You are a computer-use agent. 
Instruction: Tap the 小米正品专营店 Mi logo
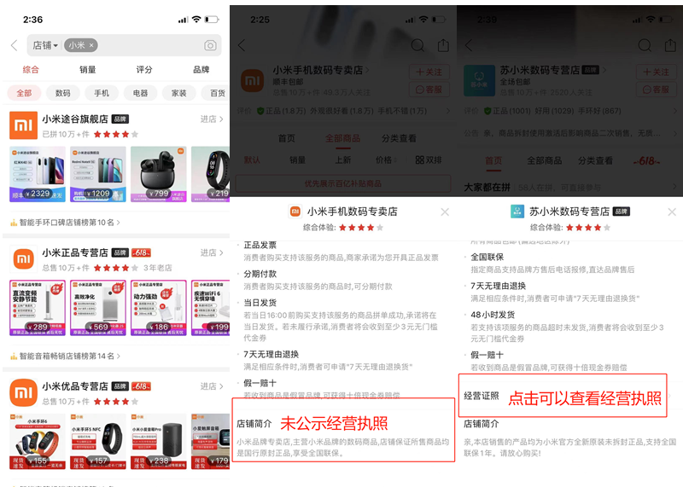click(x=24, y=259)
